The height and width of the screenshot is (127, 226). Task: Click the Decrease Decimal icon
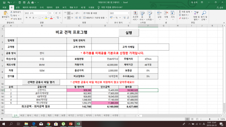click(128, 18)
